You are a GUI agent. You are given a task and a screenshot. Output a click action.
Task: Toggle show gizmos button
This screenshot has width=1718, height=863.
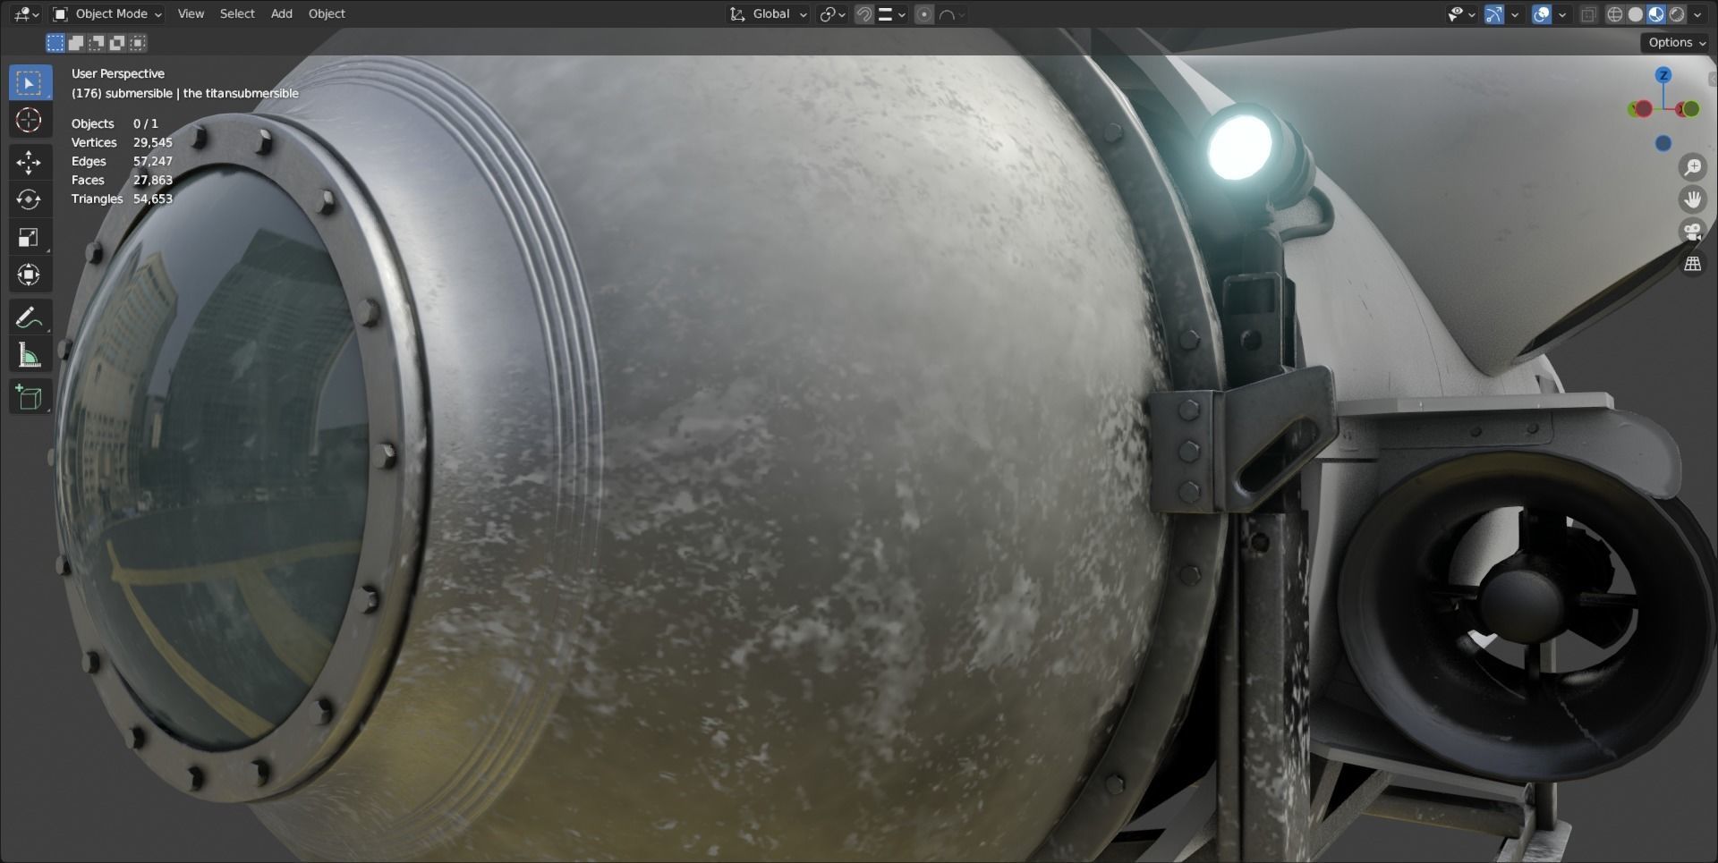click(1493, 14)
